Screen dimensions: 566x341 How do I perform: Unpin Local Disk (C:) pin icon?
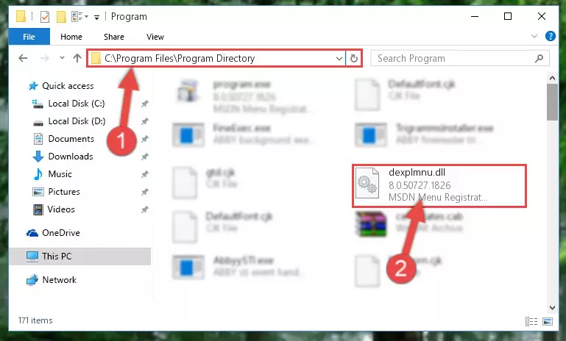tap(144, 104)
